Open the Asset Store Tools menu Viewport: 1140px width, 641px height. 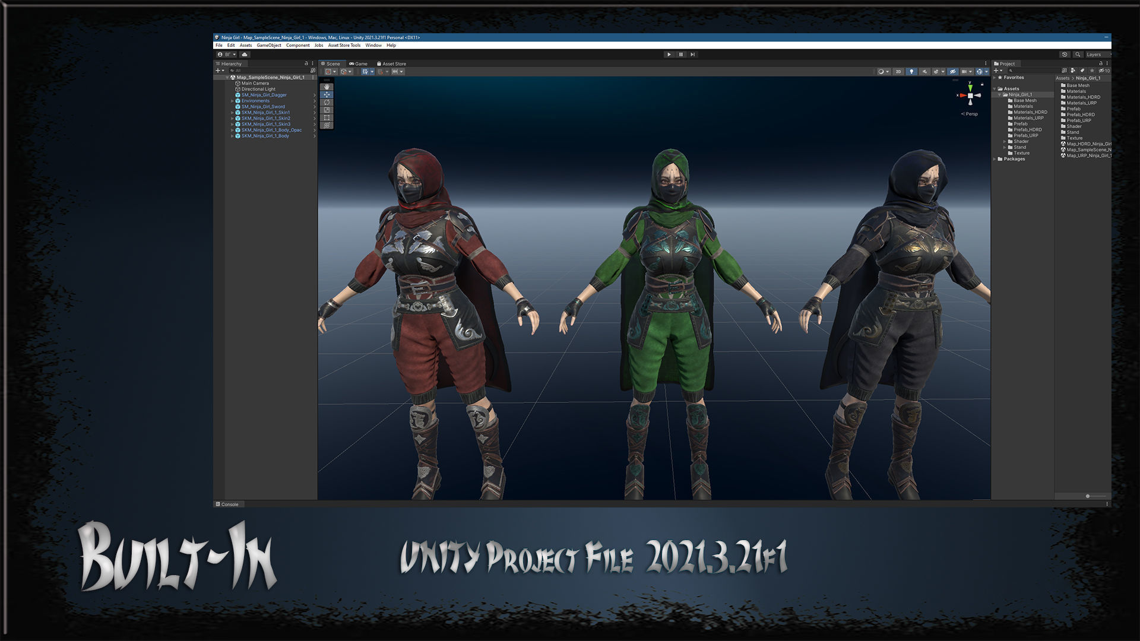coord(344,45)
